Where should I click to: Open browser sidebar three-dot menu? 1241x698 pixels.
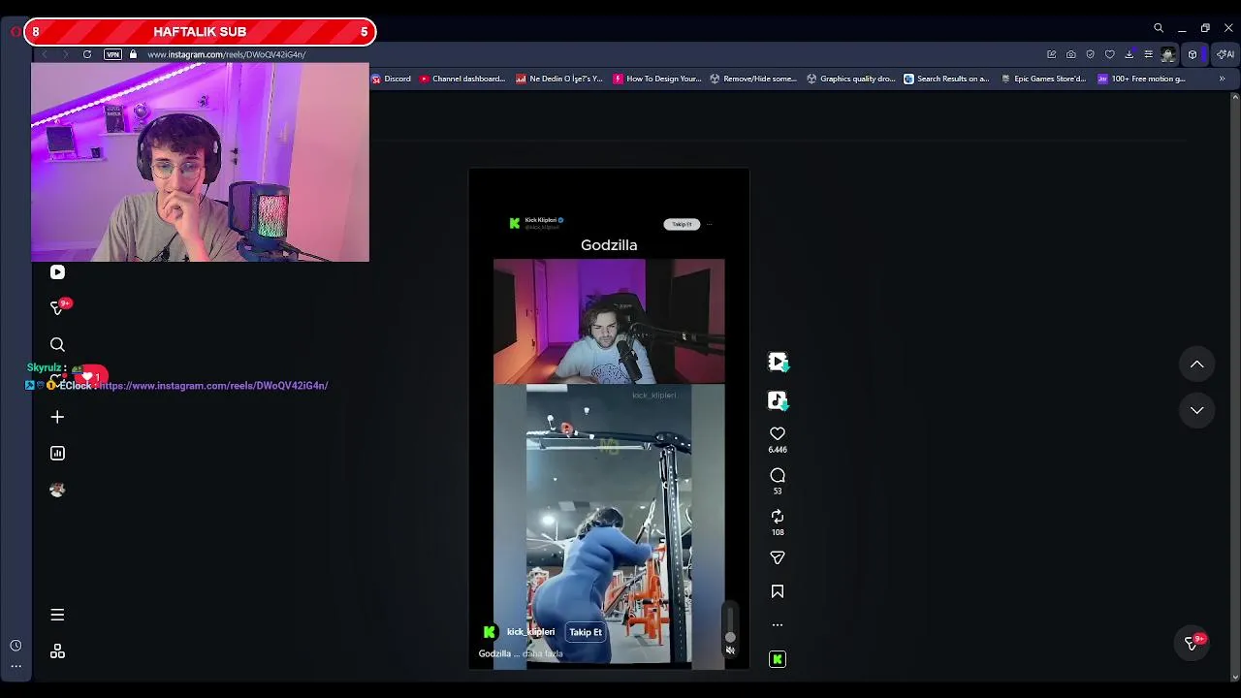pyautogui.click(x=16, y=666)
